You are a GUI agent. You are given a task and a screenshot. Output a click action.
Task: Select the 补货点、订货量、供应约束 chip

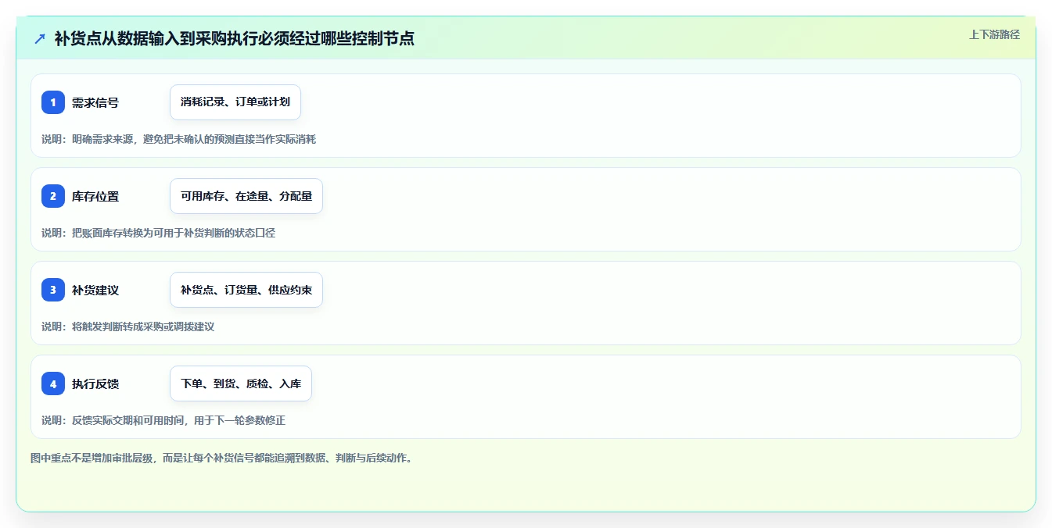point(246,290)
